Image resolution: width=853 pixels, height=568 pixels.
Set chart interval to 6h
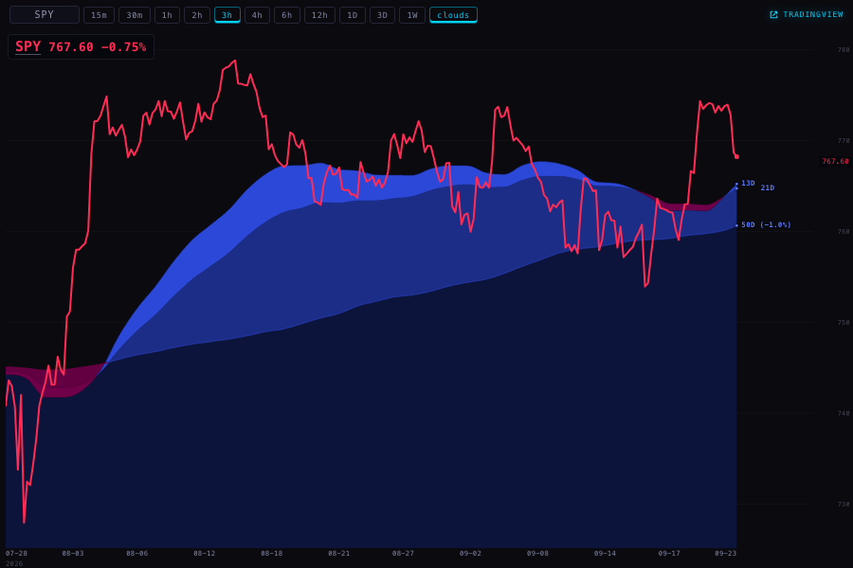pyautogui.click(x=287, y=15)
